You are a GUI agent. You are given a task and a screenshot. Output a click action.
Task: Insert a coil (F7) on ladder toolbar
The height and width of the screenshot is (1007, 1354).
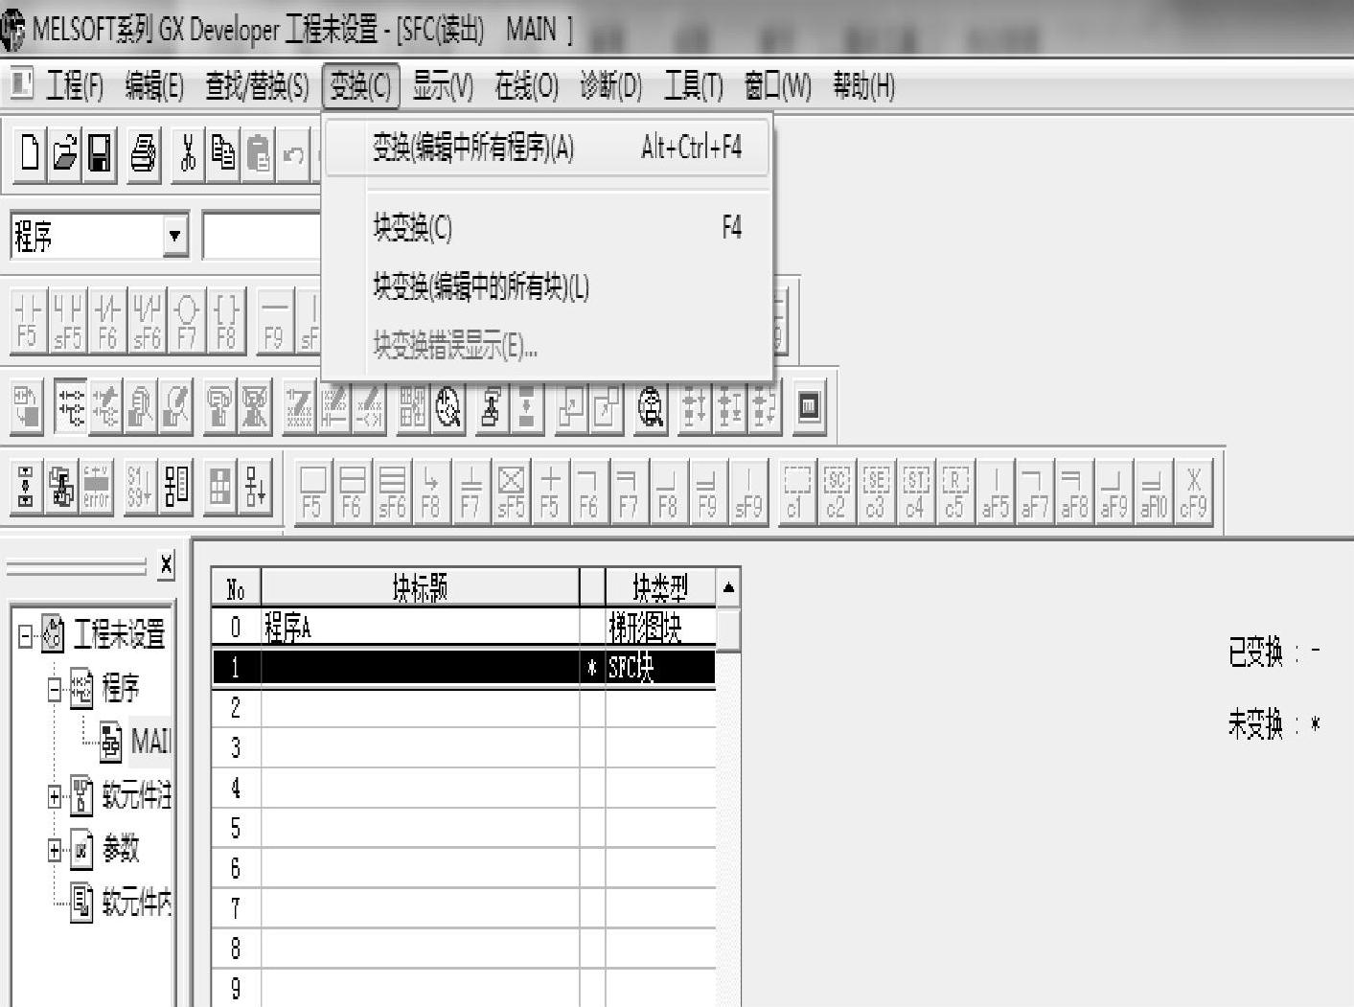coord(186,320)
